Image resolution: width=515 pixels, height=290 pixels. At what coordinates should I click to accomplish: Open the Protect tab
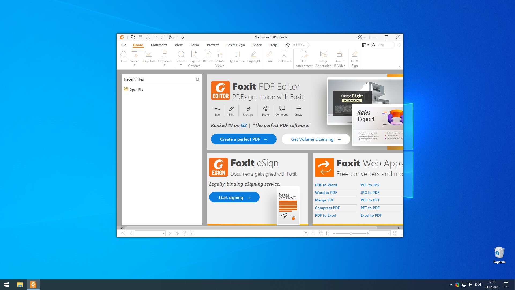[x=212, y=45]
